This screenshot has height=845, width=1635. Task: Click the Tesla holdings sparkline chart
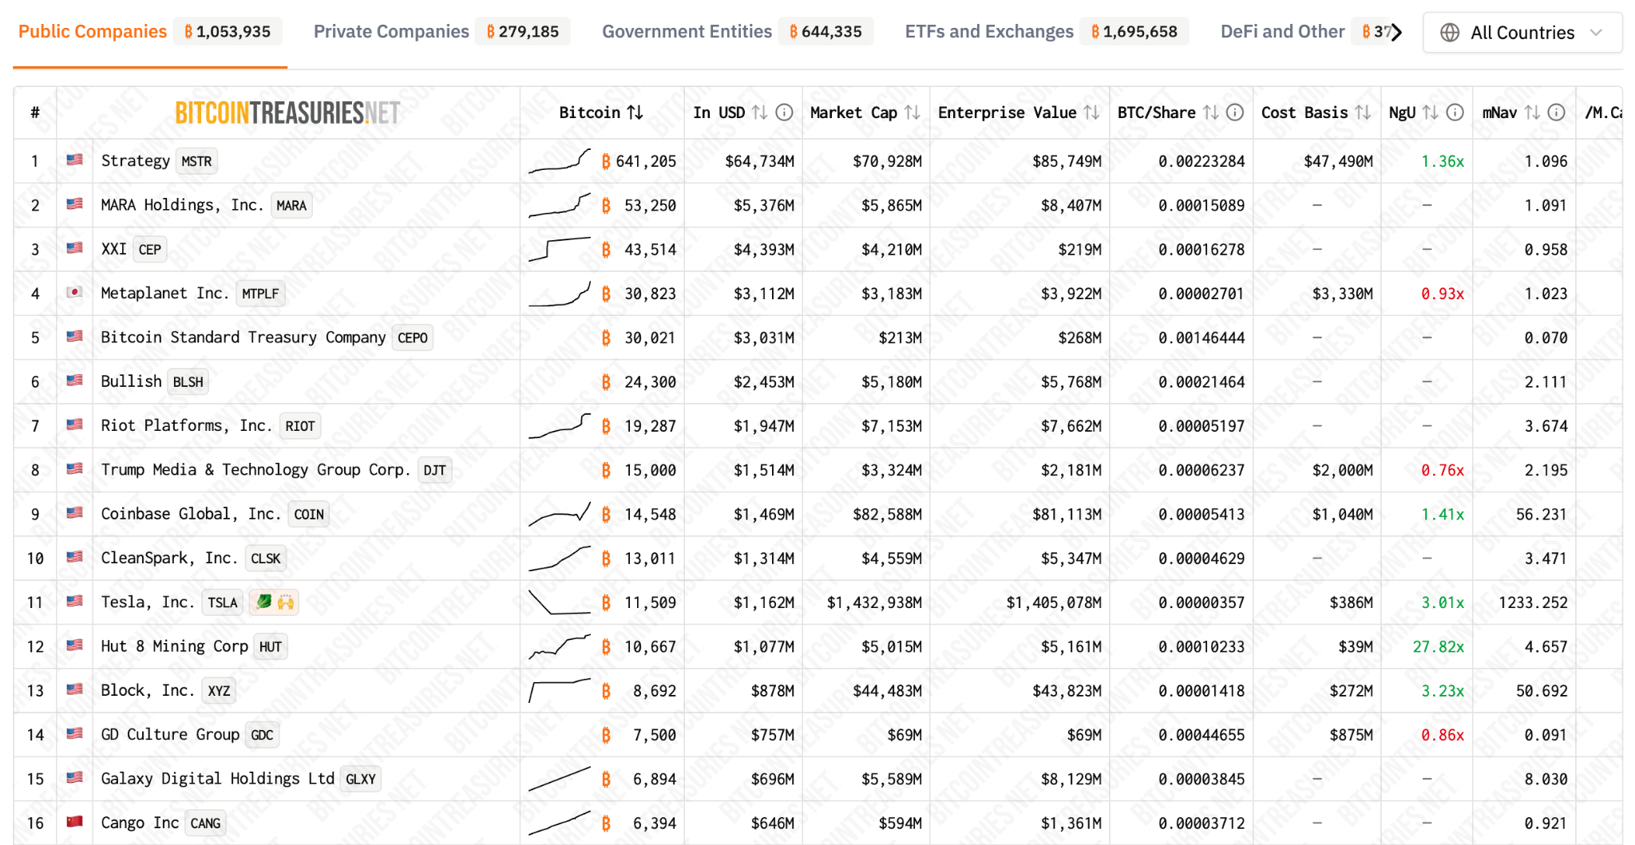click(x=560, y=602)
